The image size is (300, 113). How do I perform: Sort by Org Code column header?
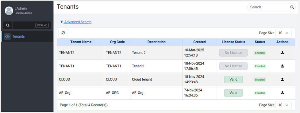pos(117,42)
